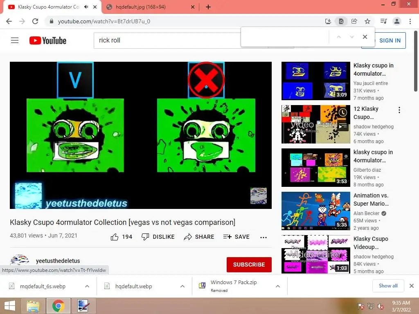Click SIGN IN button
Viewport: 419px width, 314px height.
(390, 40)
